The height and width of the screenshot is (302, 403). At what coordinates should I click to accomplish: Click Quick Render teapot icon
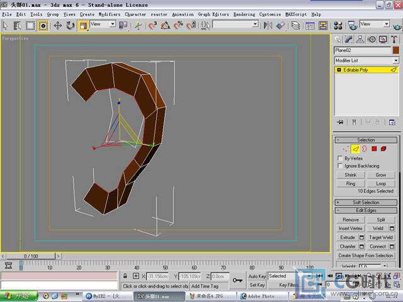pos(397,26)
